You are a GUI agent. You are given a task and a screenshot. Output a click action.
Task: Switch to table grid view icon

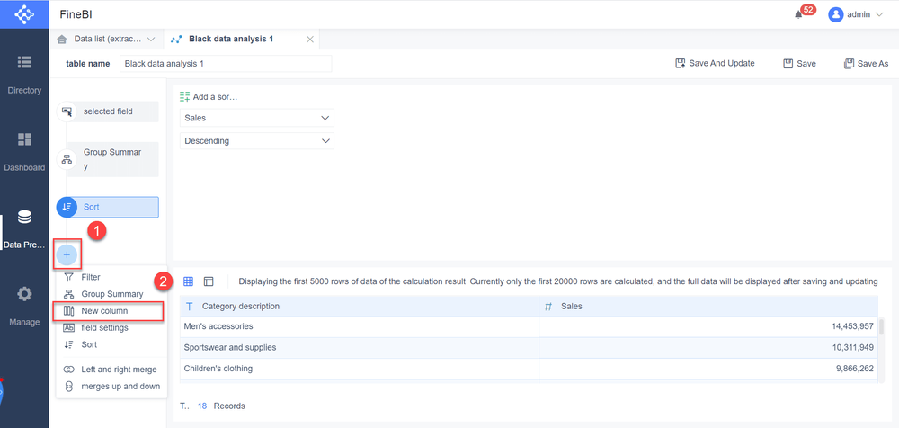(x=188, y=281)
